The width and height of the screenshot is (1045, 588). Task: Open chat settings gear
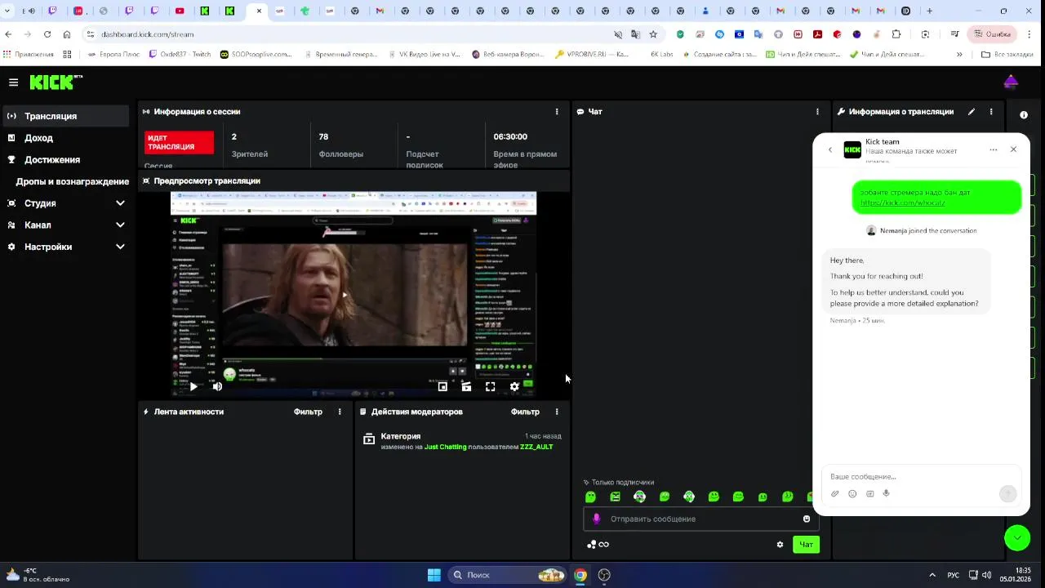coord(780,545)
